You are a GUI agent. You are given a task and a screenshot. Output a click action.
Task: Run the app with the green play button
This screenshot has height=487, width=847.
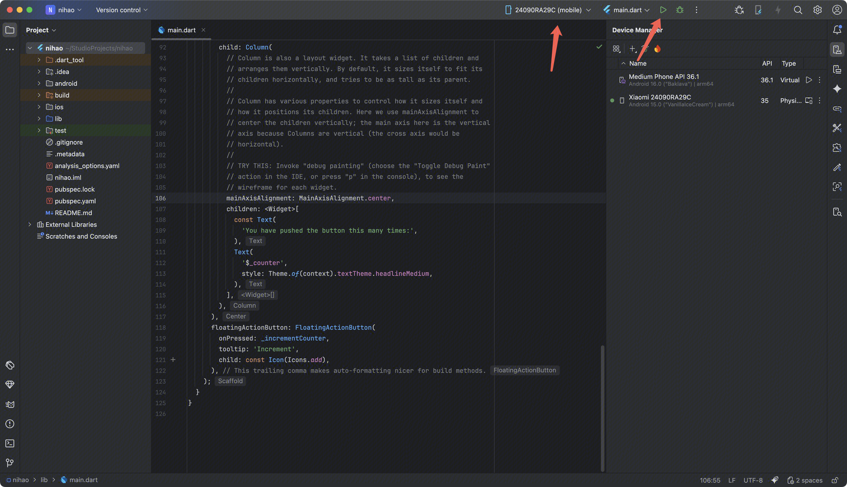(663, 10)
